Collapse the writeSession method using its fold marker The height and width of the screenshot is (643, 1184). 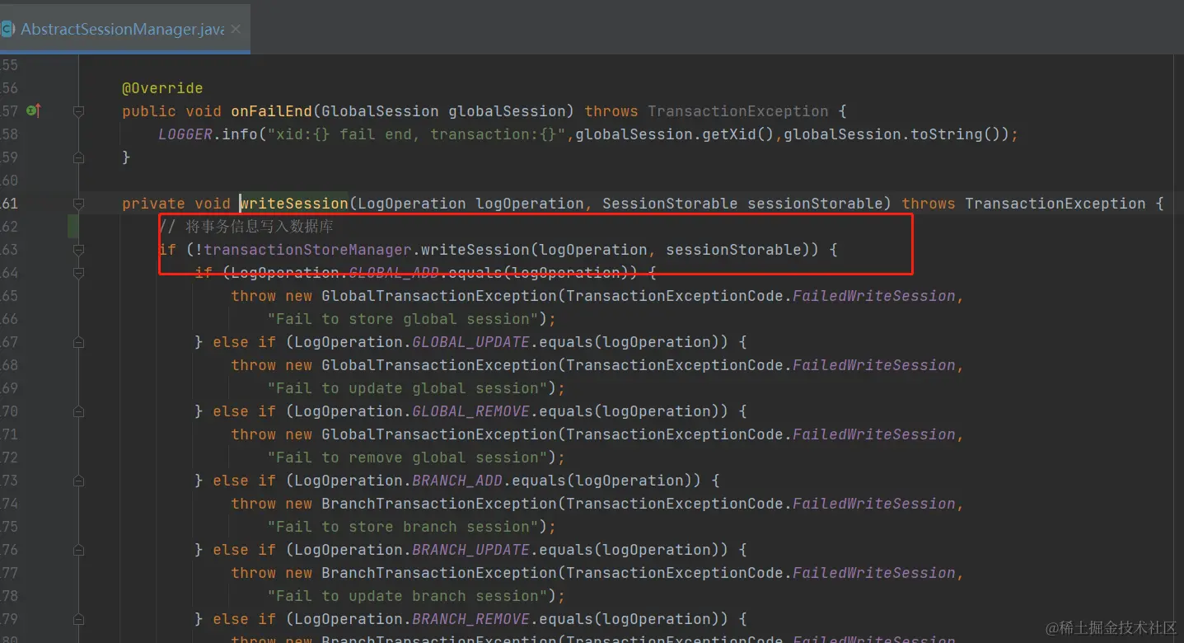coord(78,204)
